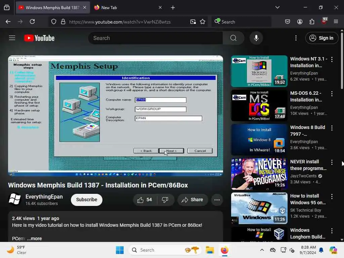
Task: Share the video
Action: point(192,200)
